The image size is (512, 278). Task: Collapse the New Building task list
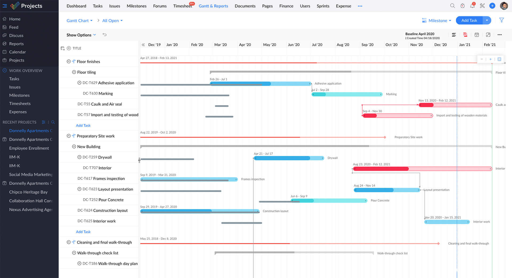click(x=74, y=147)
